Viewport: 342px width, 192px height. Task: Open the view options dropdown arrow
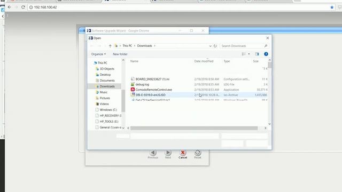pos(249,54)
